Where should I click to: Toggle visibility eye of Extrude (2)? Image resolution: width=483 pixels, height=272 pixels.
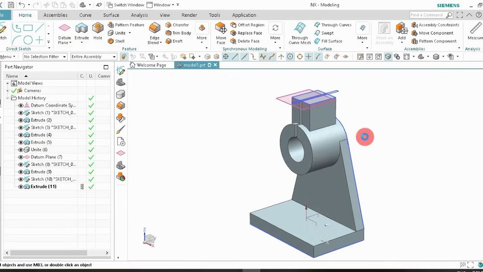click(x=21, y=120)
